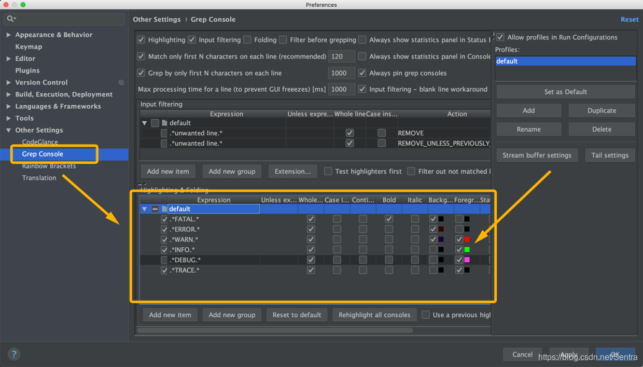Click the Extension... button
This screenshot has width=643, height=367.
pyautogui.click(x=292, y=172)
